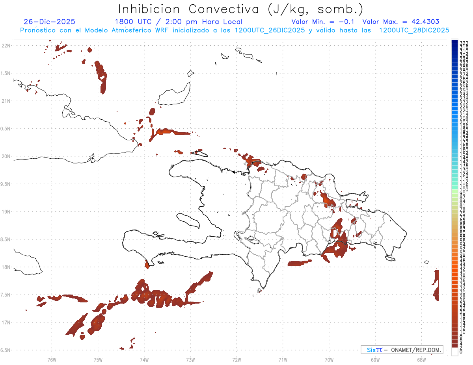Click the 'Valor Max. = 42.4303' readout

(x=401, y=22)
